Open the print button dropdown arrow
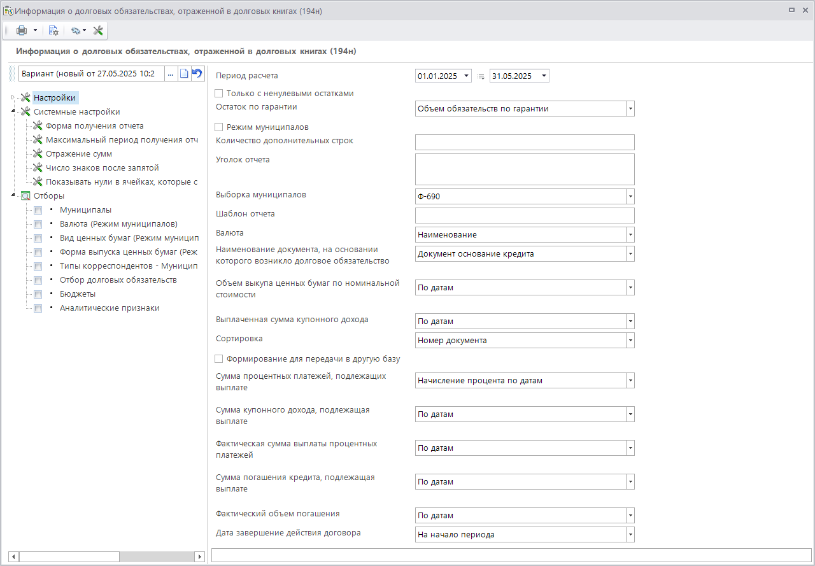 36,31
